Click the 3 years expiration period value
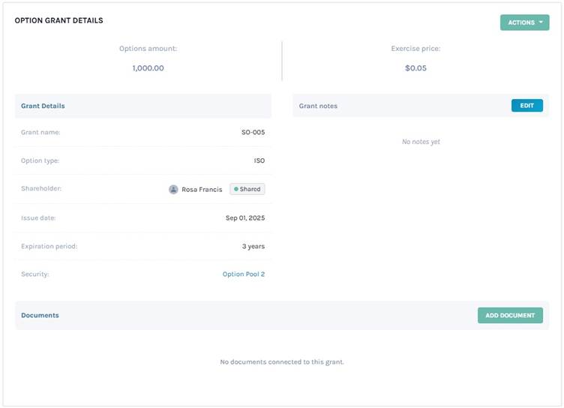 point(252,247)
